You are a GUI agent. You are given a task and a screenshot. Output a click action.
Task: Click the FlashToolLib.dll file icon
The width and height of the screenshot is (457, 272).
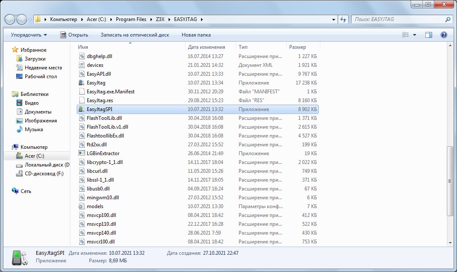point(82,118)
